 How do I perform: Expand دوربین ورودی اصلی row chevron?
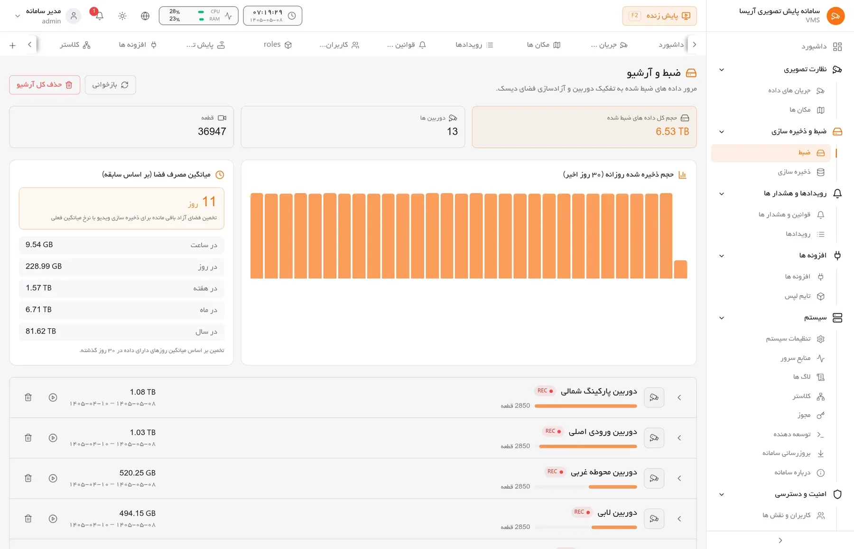coord(679,438)
